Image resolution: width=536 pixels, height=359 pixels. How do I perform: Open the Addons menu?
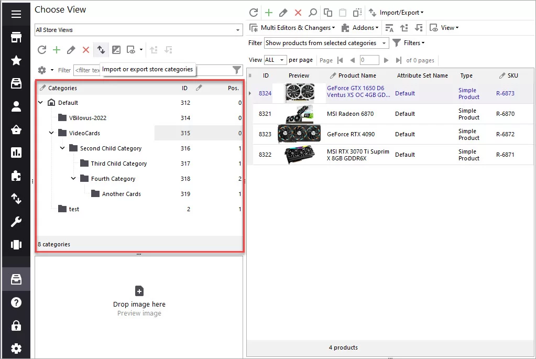pyautogui.click(x=360, y=28)
